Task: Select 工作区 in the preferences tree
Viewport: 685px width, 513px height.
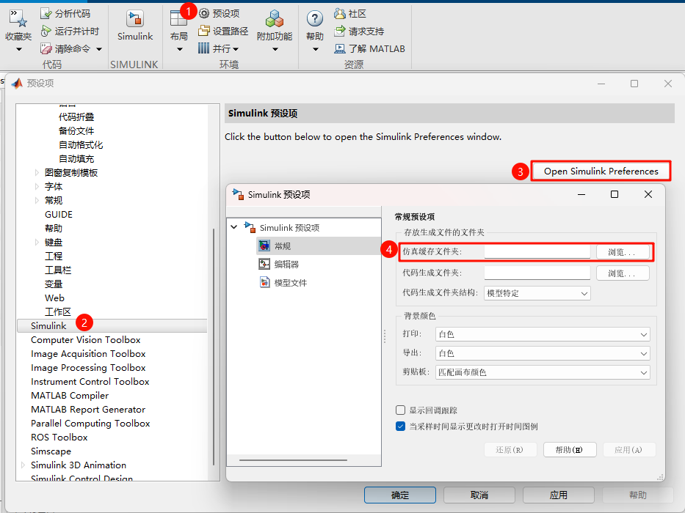Action: 58,312
